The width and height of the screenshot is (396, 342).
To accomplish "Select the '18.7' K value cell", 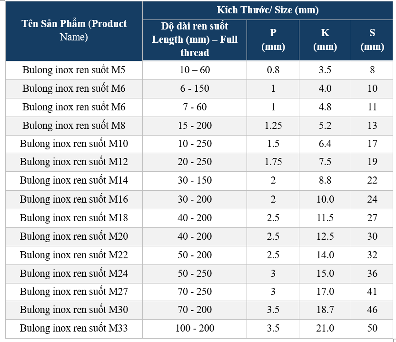I will (325, 310).
